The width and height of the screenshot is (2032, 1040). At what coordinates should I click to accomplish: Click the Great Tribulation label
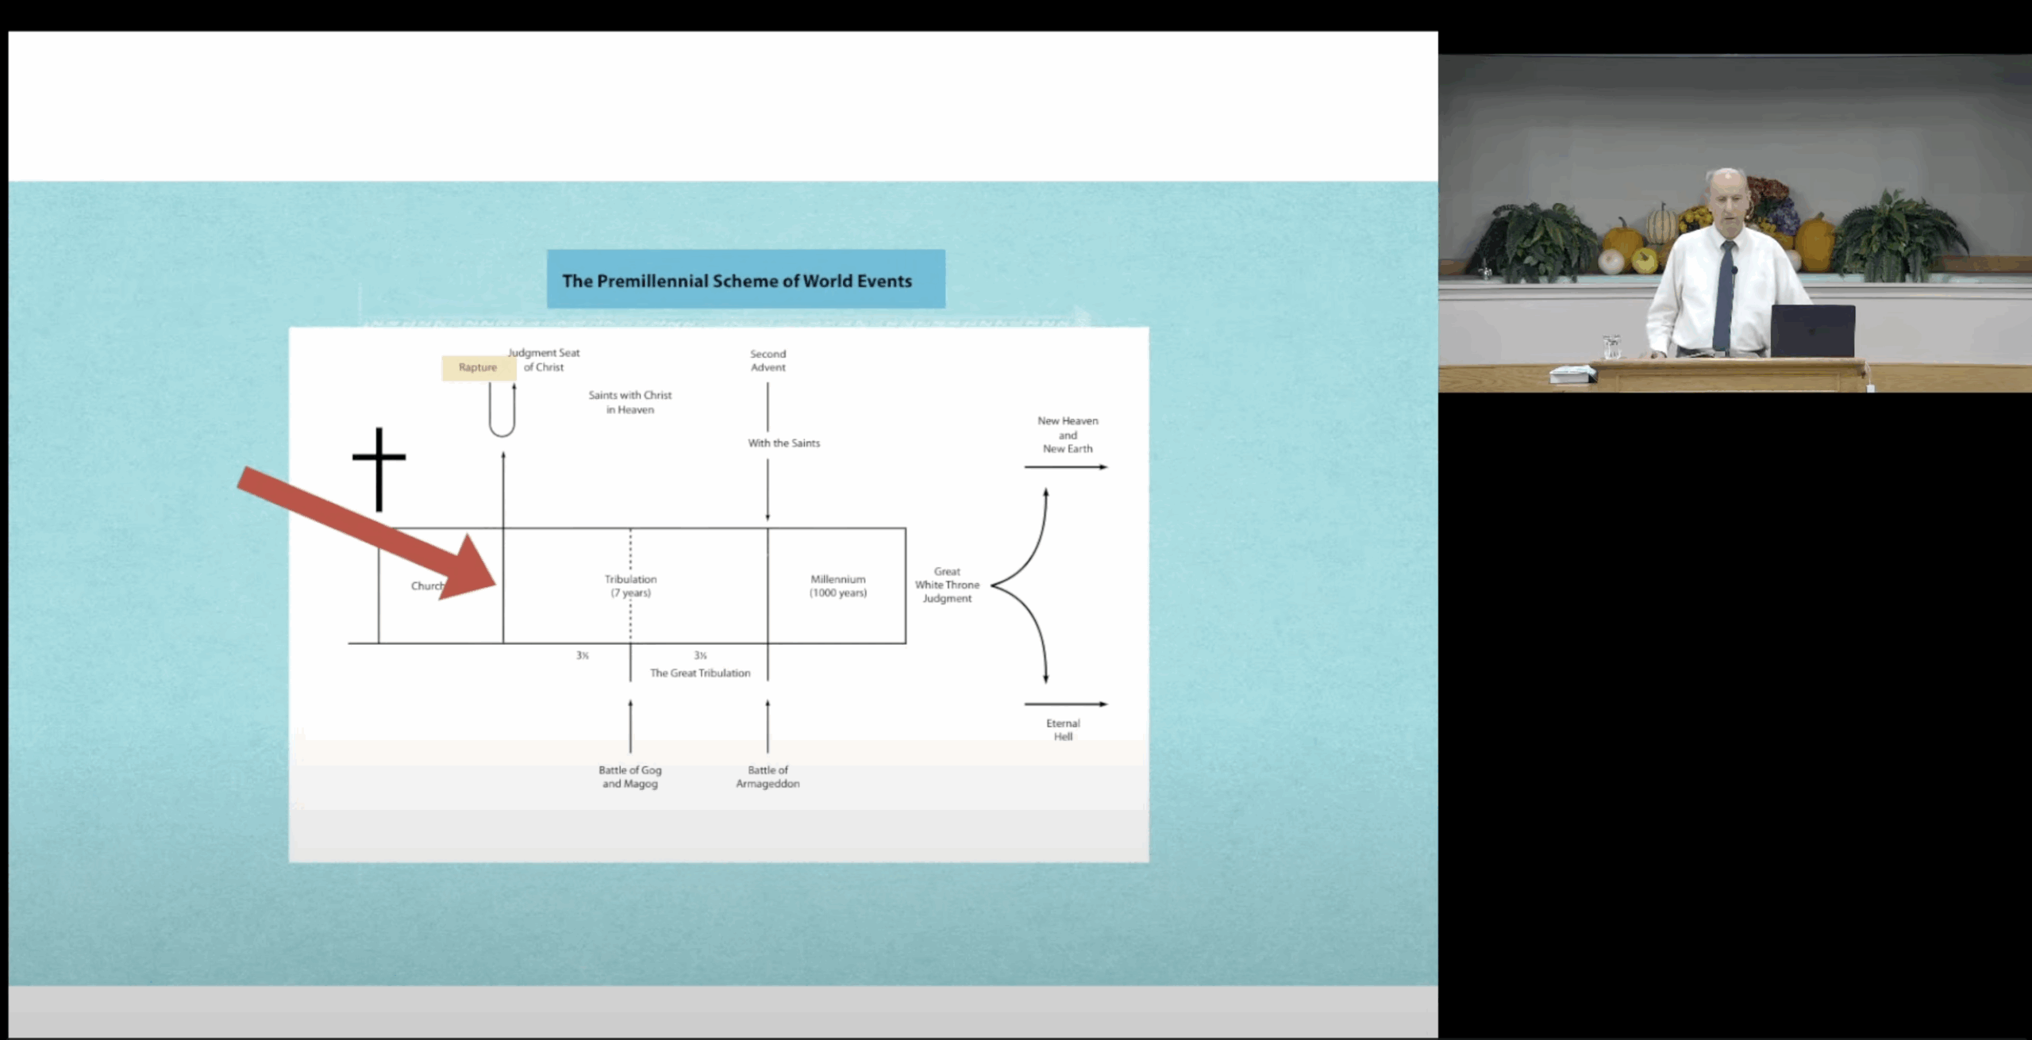699,673
